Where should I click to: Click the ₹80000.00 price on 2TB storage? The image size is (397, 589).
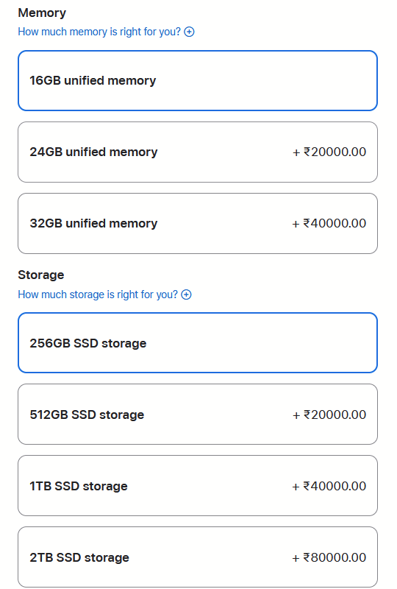point(329,557)
